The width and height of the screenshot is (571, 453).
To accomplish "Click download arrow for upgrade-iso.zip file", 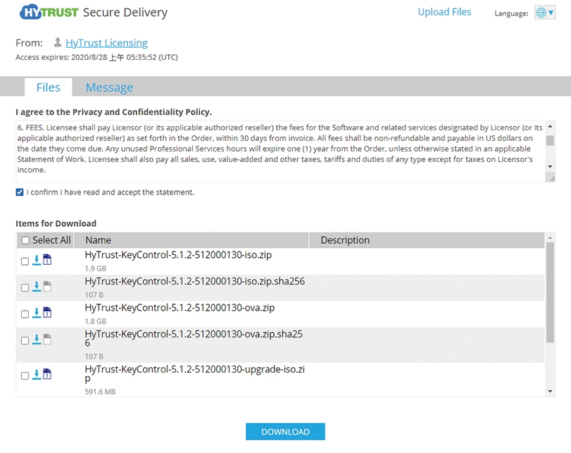I will [x=37, y=374].
